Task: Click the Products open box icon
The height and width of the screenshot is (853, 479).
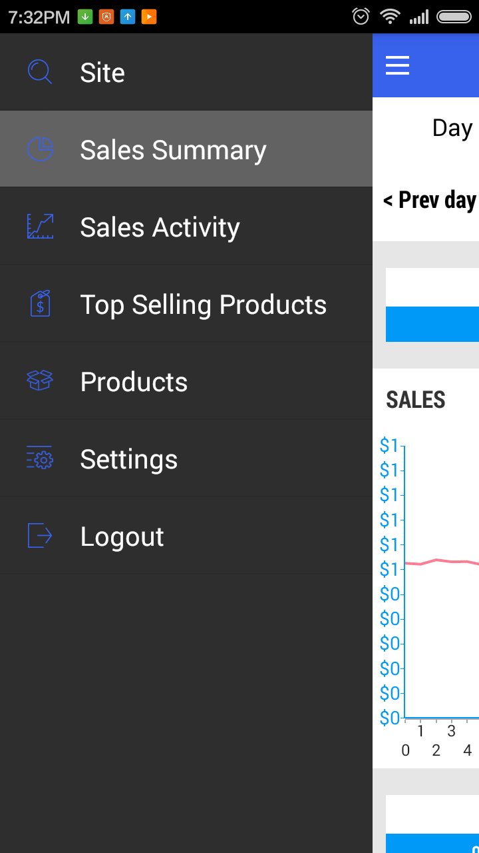Action: tap(40, 381)
